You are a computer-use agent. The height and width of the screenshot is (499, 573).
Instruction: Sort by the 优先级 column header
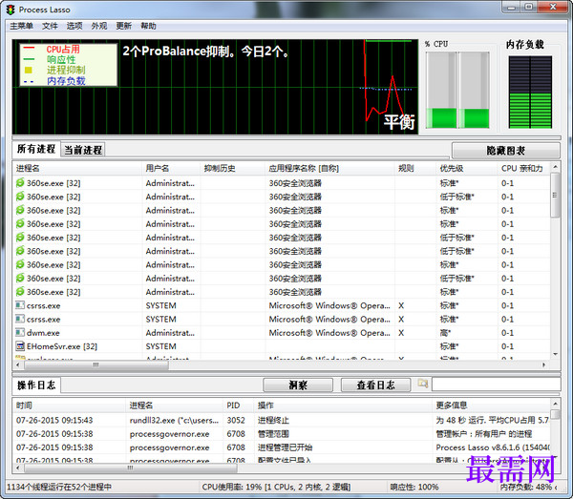coord(467,168)
